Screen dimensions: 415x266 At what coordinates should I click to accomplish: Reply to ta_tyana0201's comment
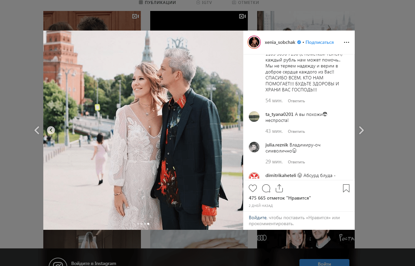tap(296, 132)
